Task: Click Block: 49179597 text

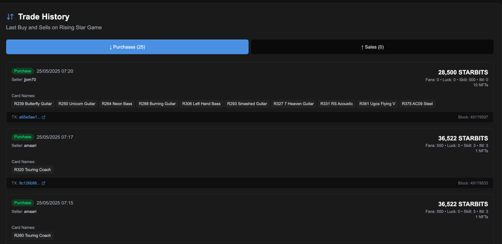Action: [x=473, y=117]
